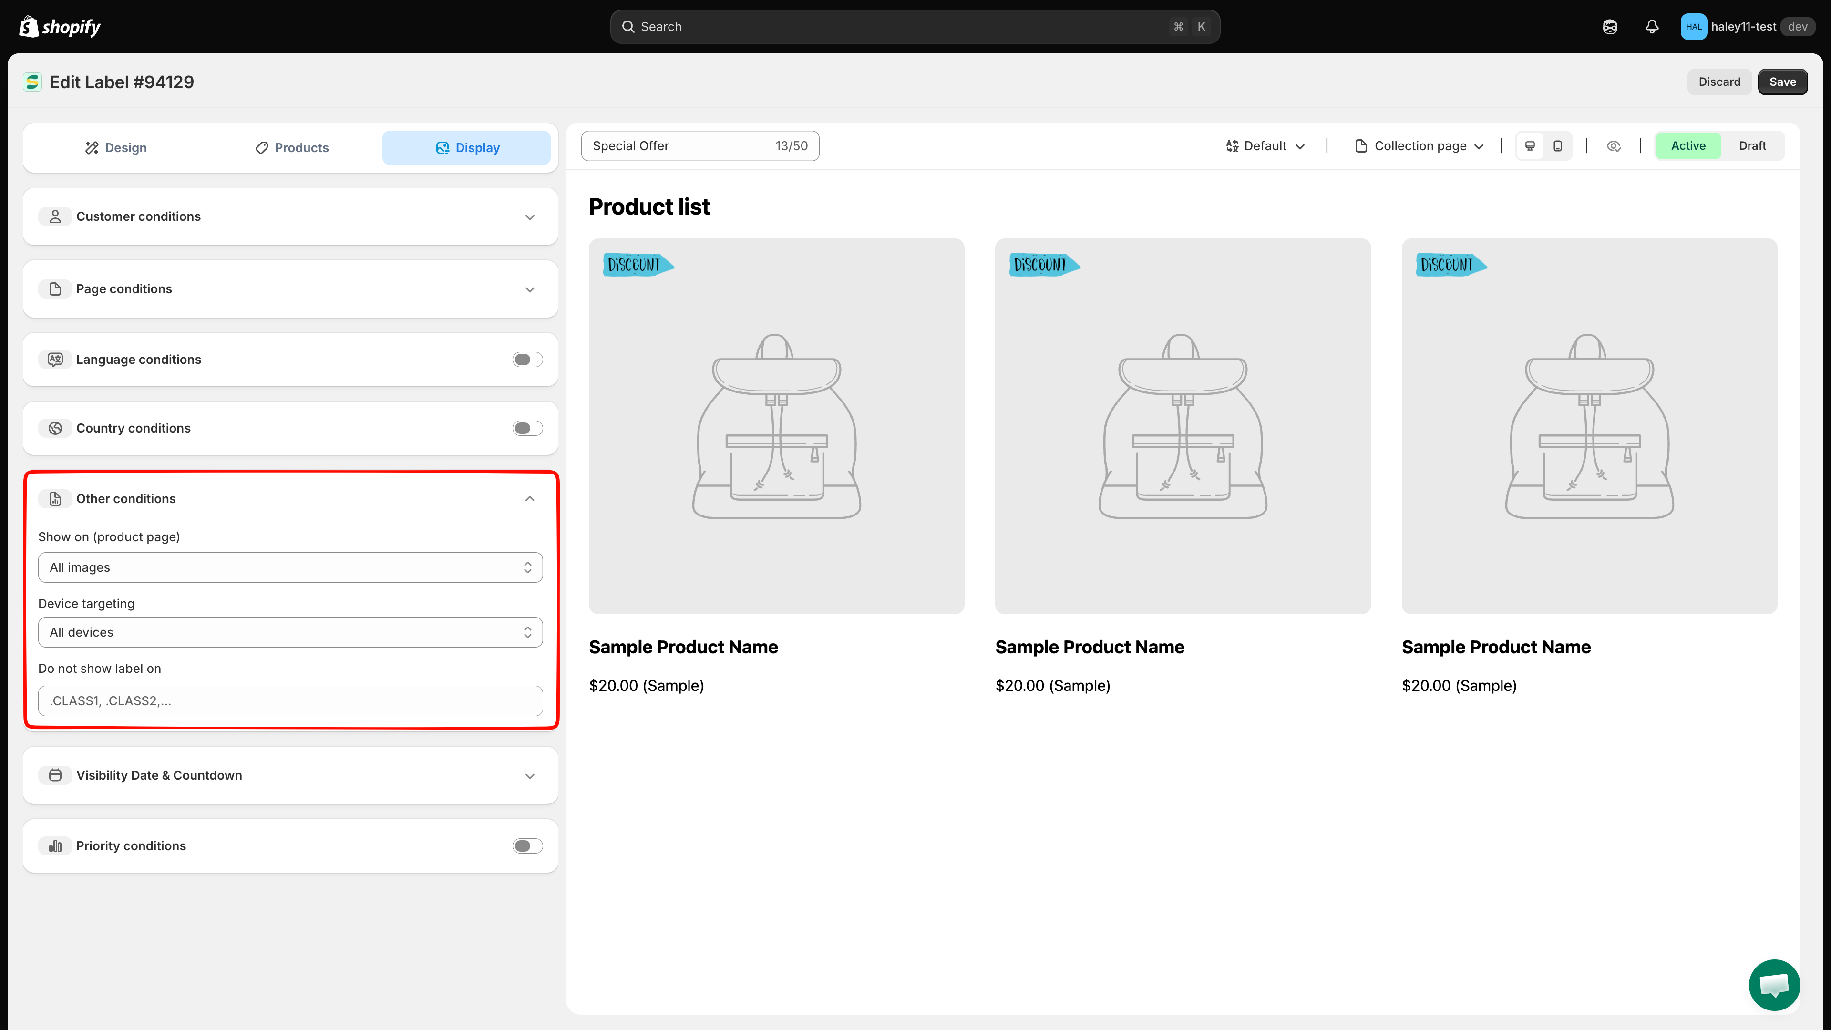The width and height of the screenshot is (1831, 1030).
Task: Click the Do not show label on field
Action: [x=290, y=701]
